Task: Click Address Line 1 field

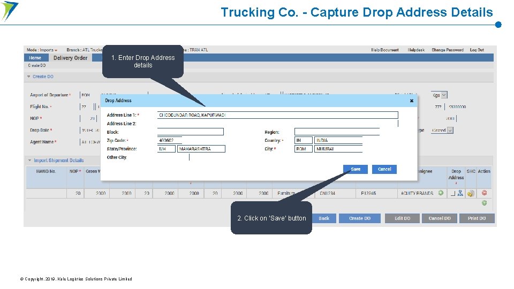Action: pos(278,115)
